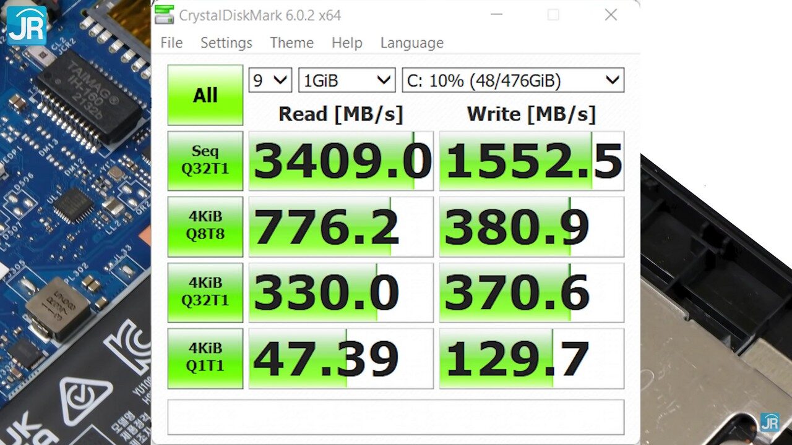Open the Help menu

pyautogui.click(x=347, y=43)
